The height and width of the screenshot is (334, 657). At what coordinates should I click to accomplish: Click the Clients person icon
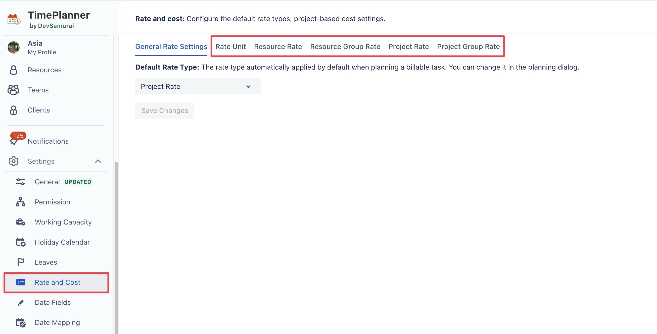(14, 110)
